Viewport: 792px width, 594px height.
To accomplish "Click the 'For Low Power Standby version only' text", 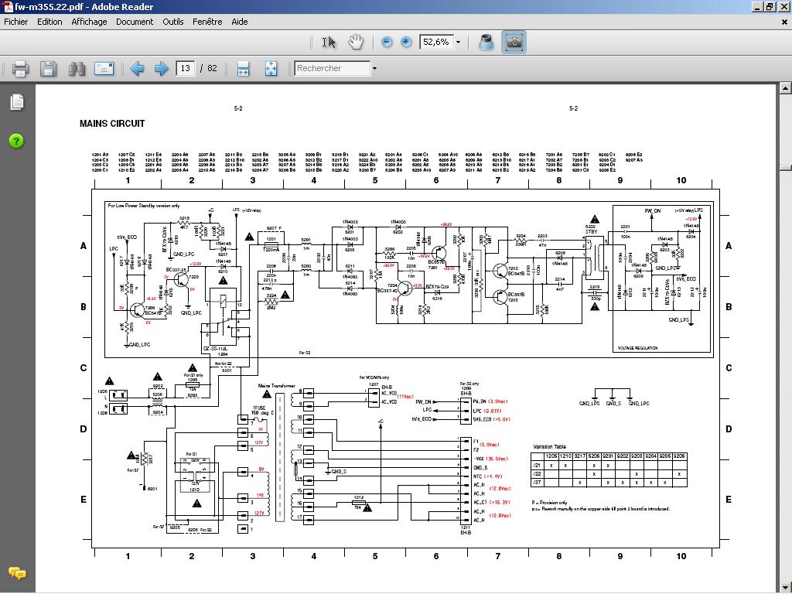I will click(x=143, y=206).
